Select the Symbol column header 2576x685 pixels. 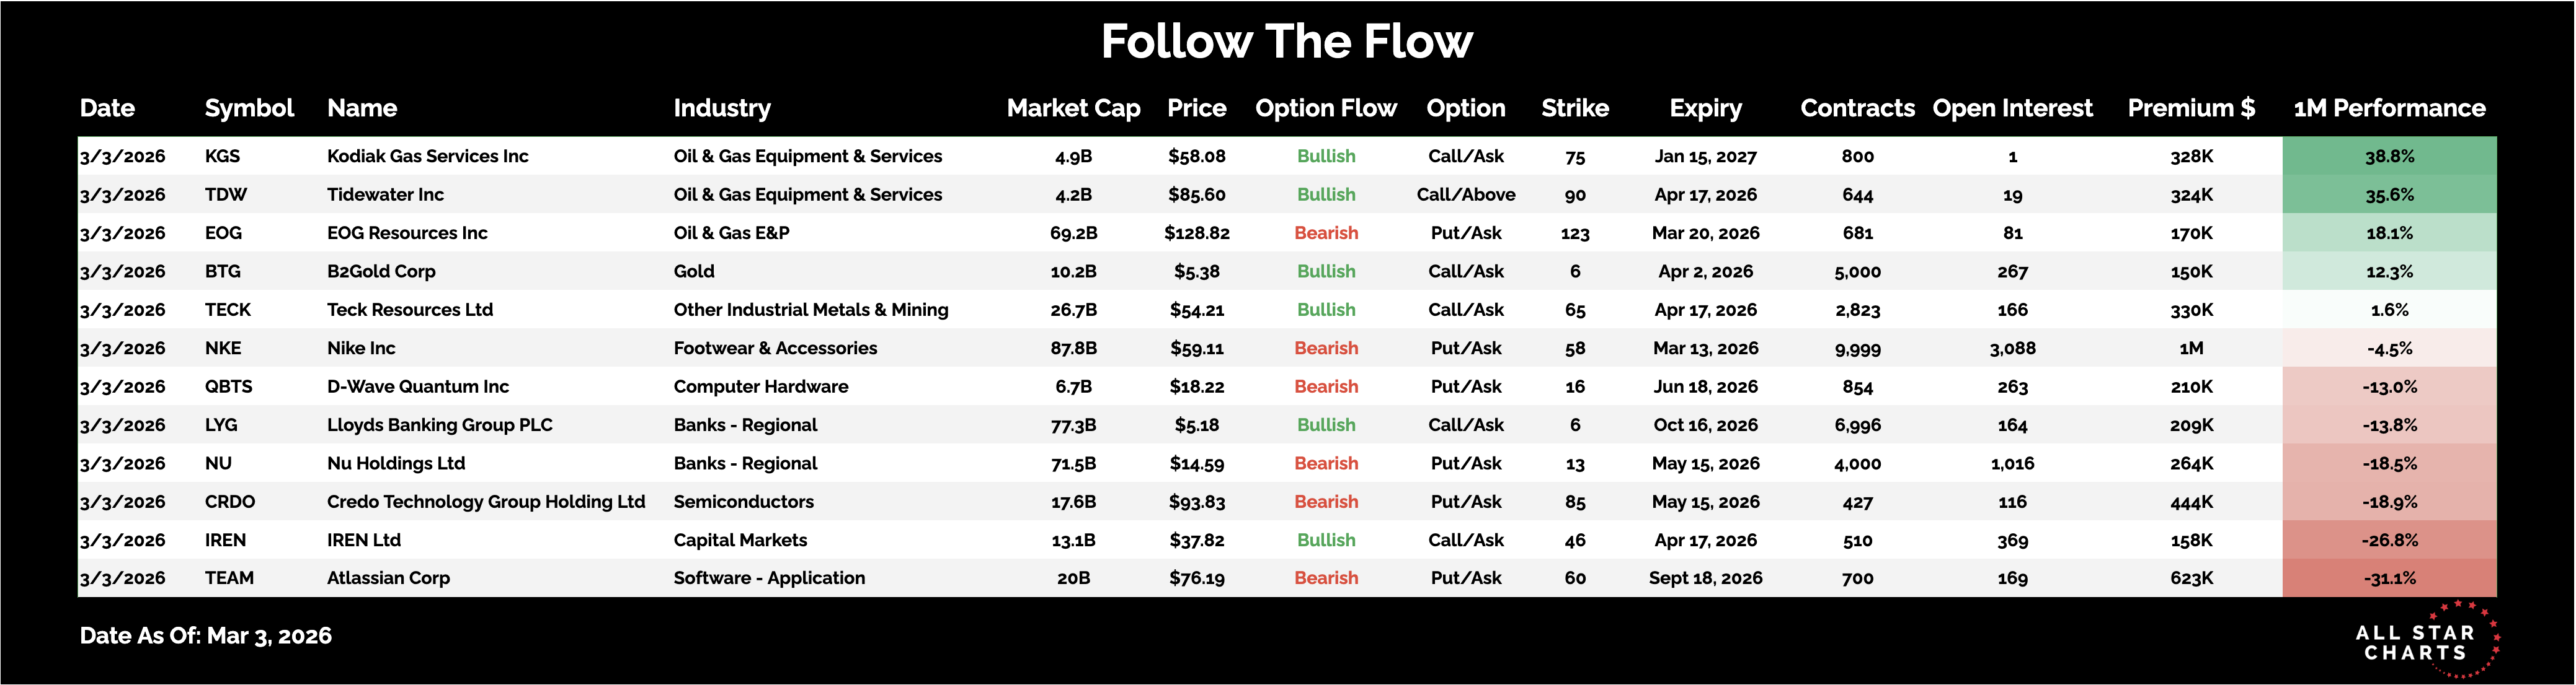coord(249,108)
